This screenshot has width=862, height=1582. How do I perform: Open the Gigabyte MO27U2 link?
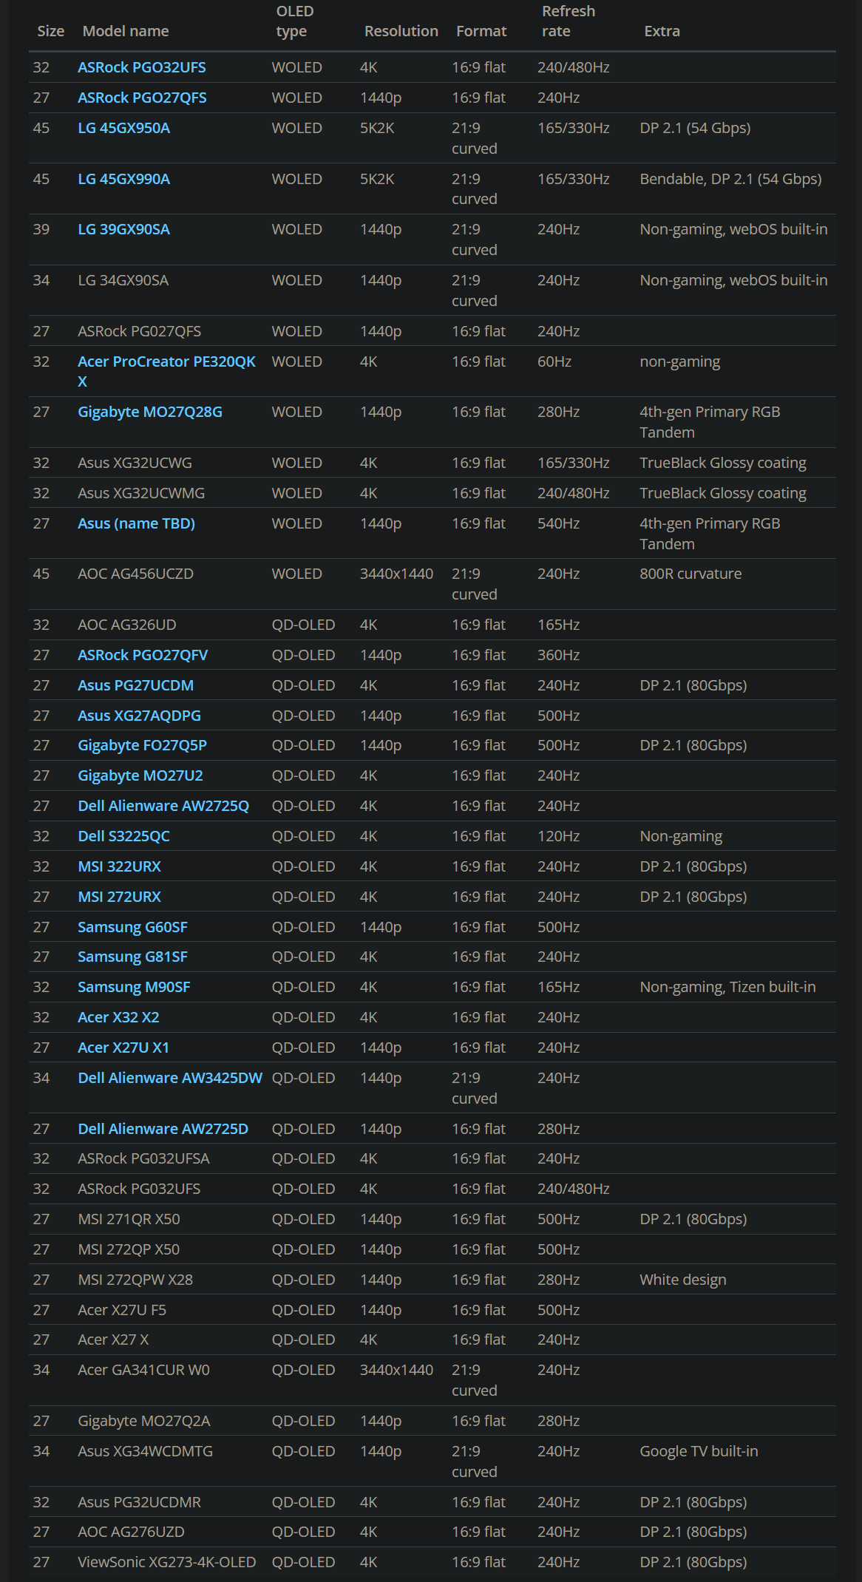click(140, 775)
